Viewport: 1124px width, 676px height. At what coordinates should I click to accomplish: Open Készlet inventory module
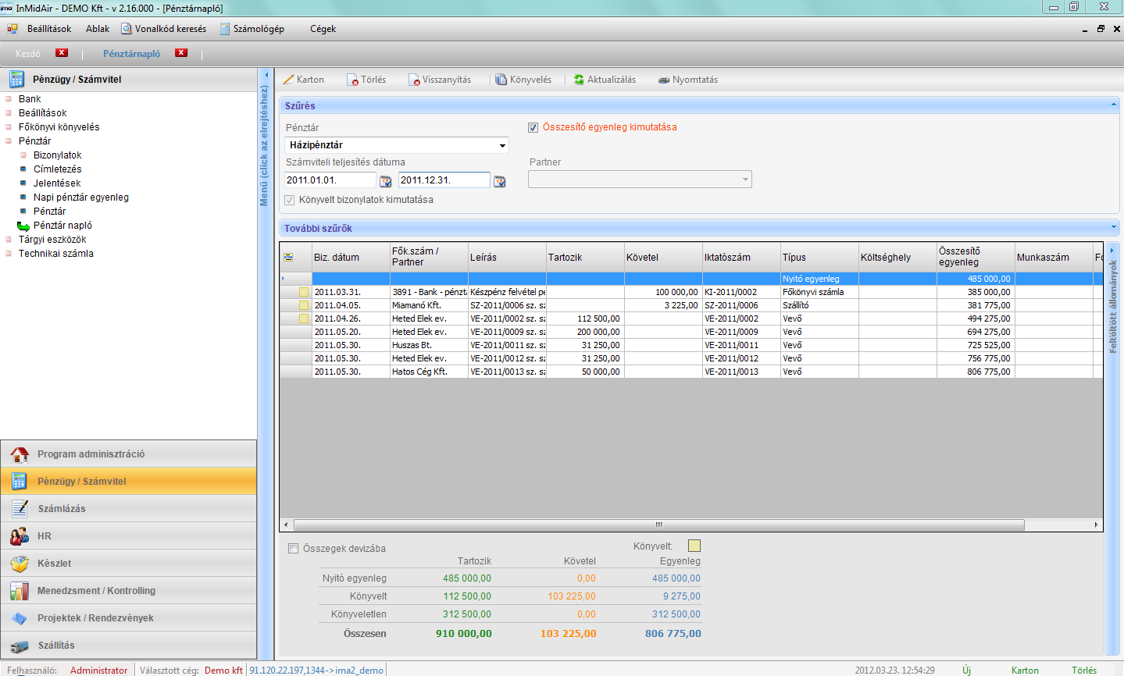[128, 563]
